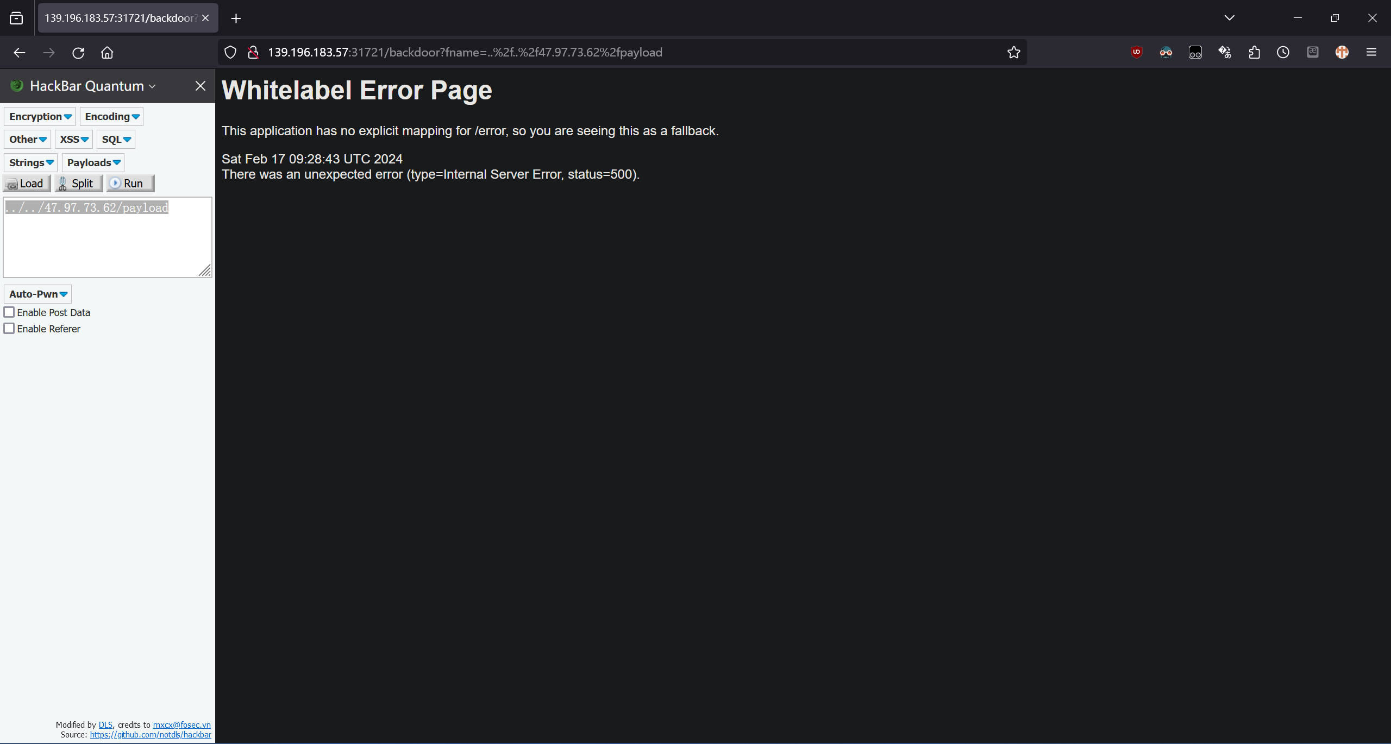1391x744 pixels.
Task: Select the backdoor page tab
Action: [x=120, y=18]
